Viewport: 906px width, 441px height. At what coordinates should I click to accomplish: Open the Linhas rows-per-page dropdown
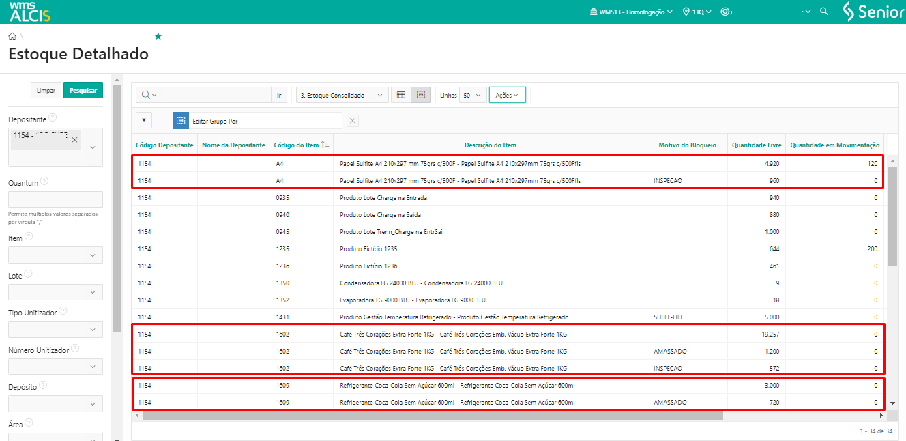click(472, 96)
